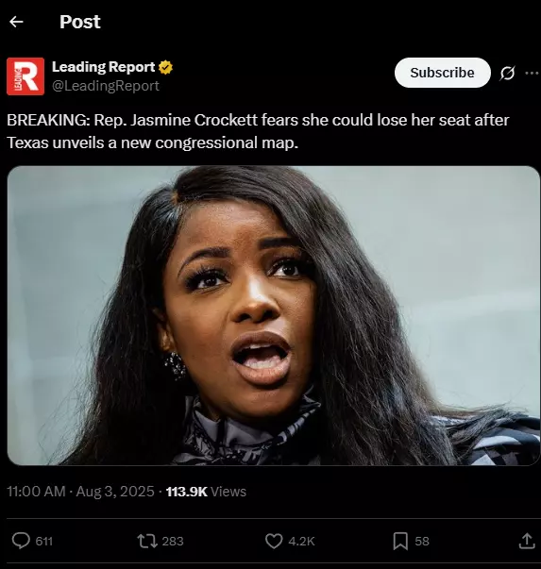Open the three-dot more options menu
541x569 pixels.
(533, 73)
